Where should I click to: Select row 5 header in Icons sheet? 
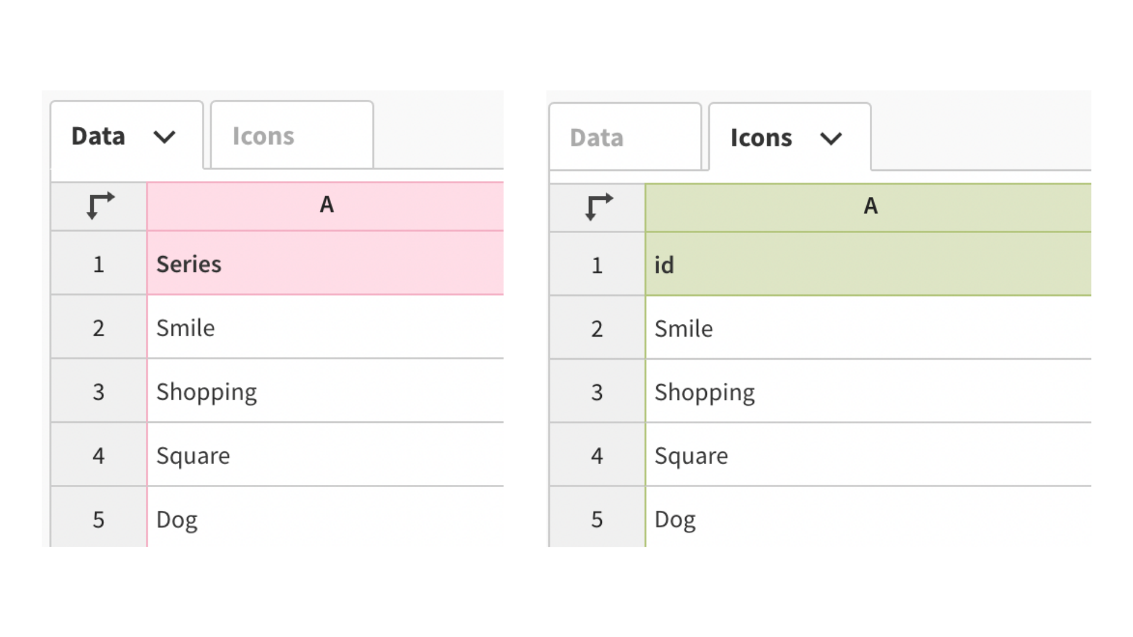pyautogui.click(x=597, y=517)
